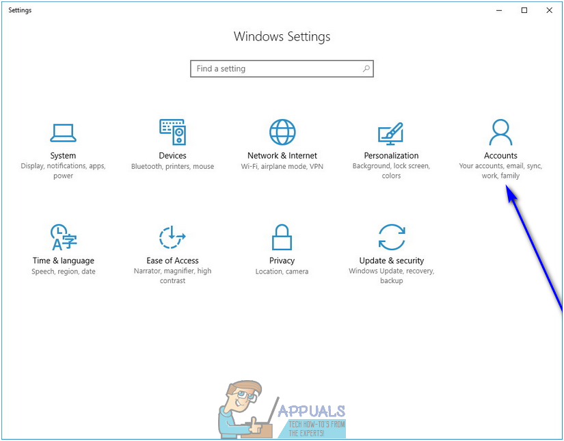Screen dimensions: 564x441
Task: Click 'Location, camera' description
Action: click(282, 271)
